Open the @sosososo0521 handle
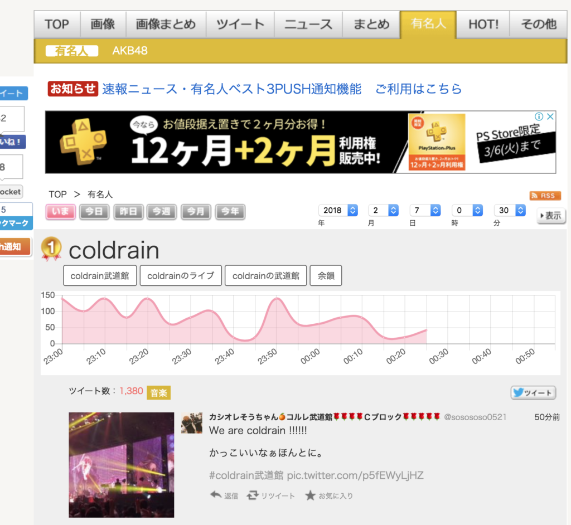The height and width of the screenshot is (525, 571). (475, 417)
